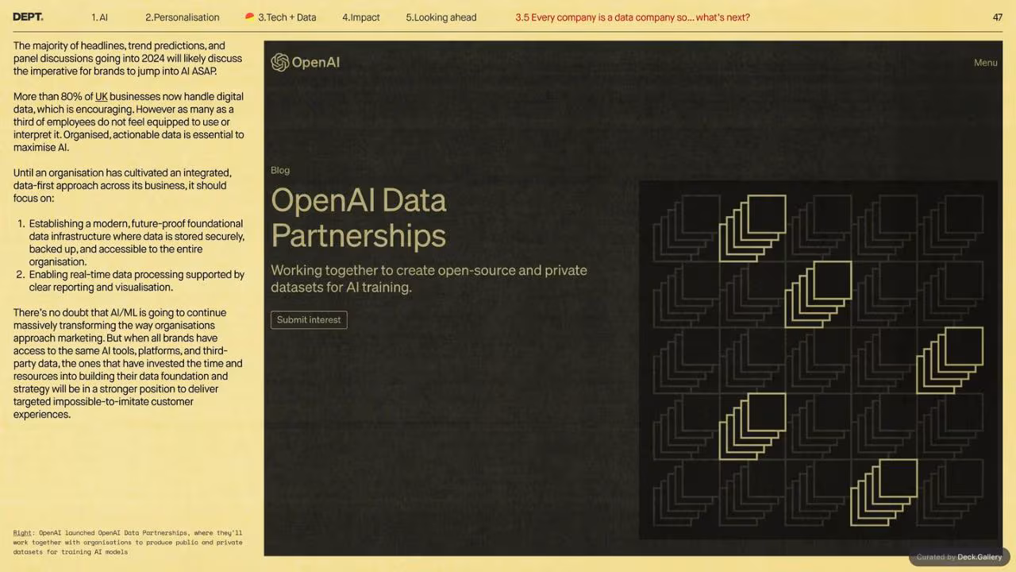Click the OpenAI logo in the screenshot
1016x572 pixels.
click(x=305, y=62)
